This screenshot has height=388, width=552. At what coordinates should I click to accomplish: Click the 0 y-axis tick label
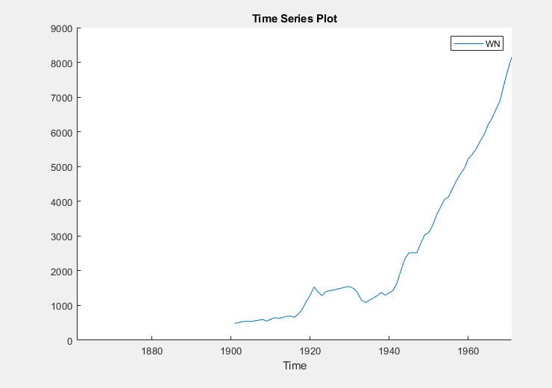click(69, 340)
